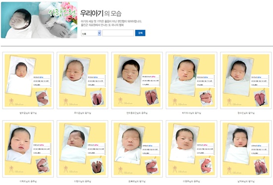This screenshot has width=273, height=185.
Task: Click the caption under the third bottom-row card
Action: click(x=137, y=182)
